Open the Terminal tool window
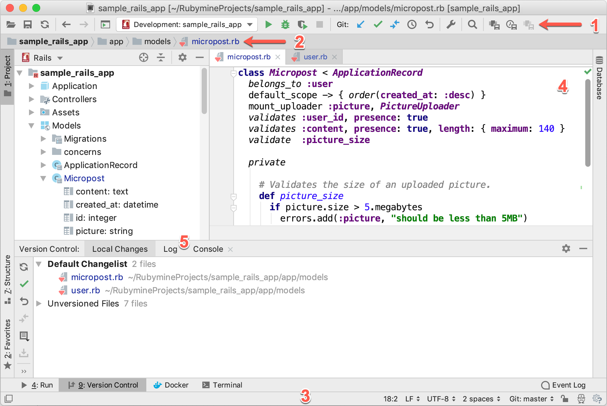Screen dimensions: 607x406 (222, 385)
